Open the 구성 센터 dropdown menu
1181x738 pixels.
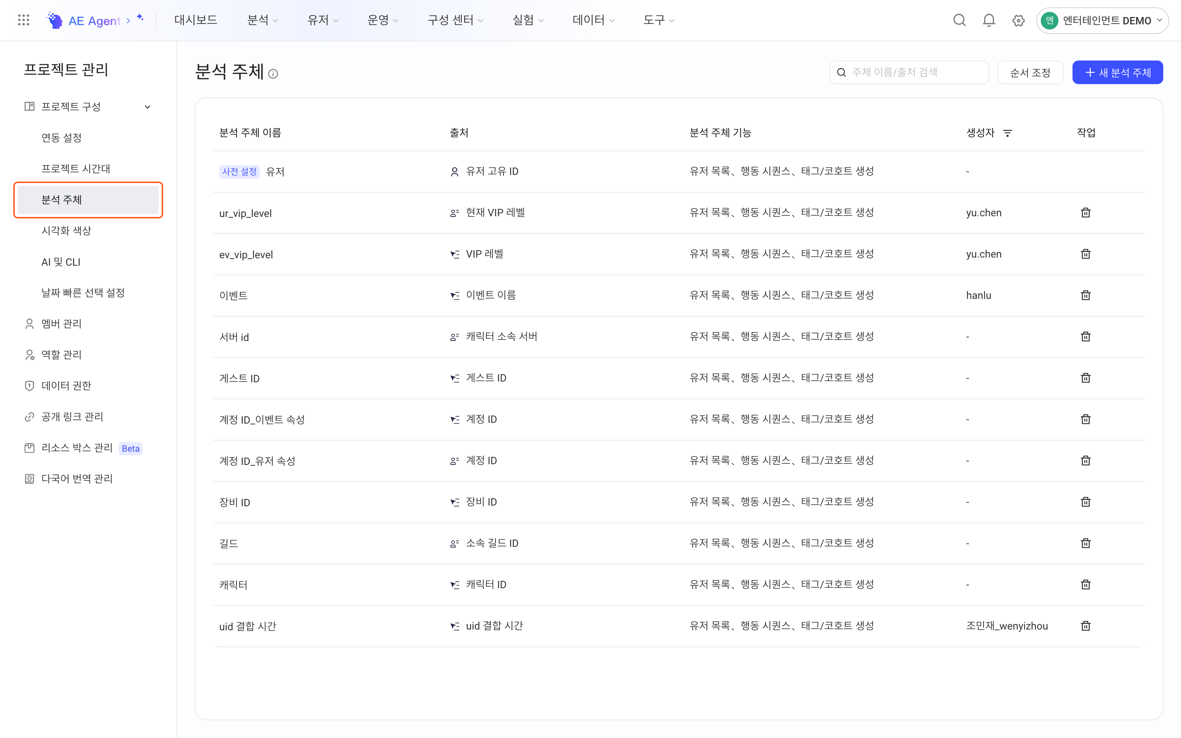coord(455,20)
